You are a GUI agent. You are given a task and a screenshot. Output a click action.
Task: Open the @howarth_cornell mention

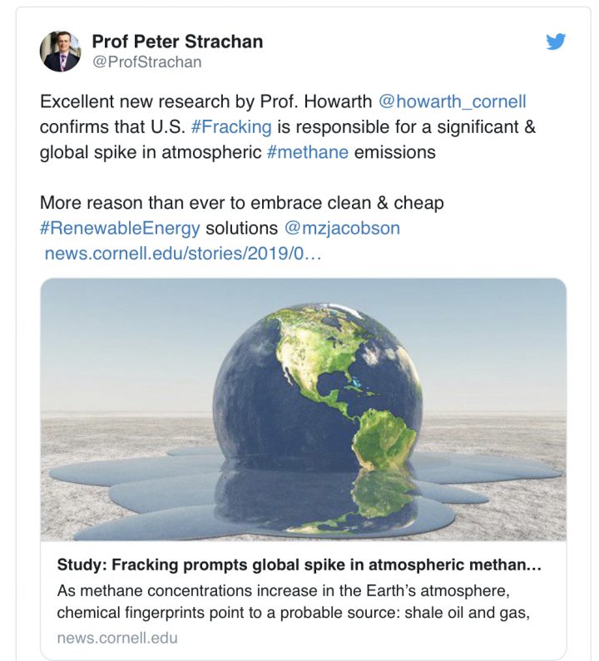pyautogui.click(x=452, y=102)
